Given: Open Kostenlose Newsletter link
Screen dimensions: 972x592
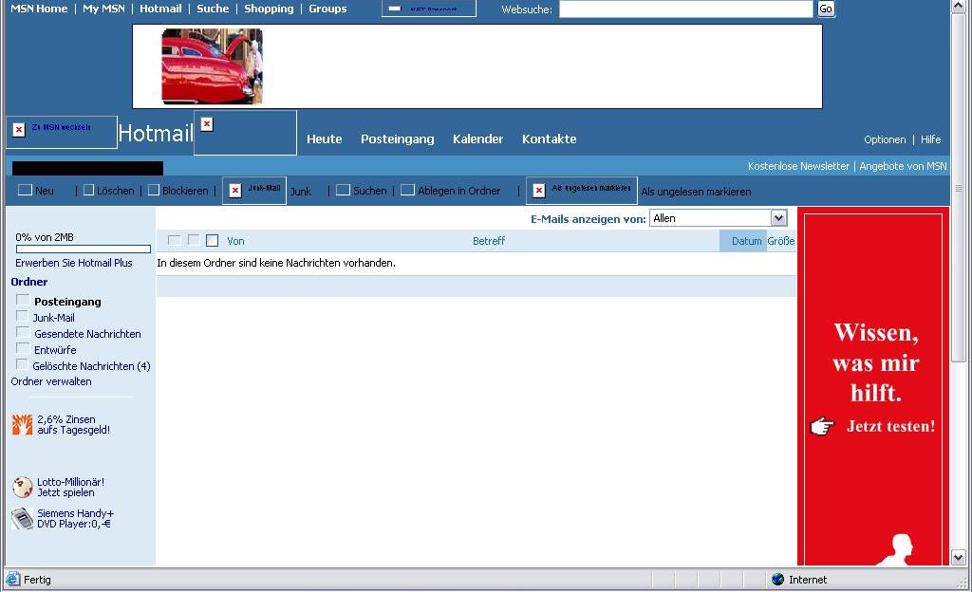Looking at the screenshot, I should (798, 166).
